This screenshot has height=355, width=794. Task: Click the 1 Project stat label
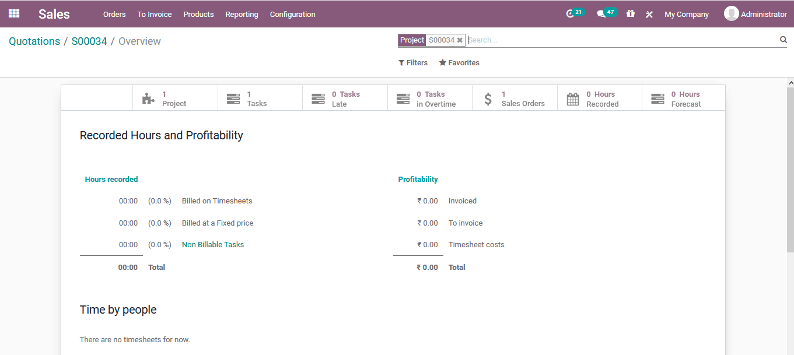[174, 99]
